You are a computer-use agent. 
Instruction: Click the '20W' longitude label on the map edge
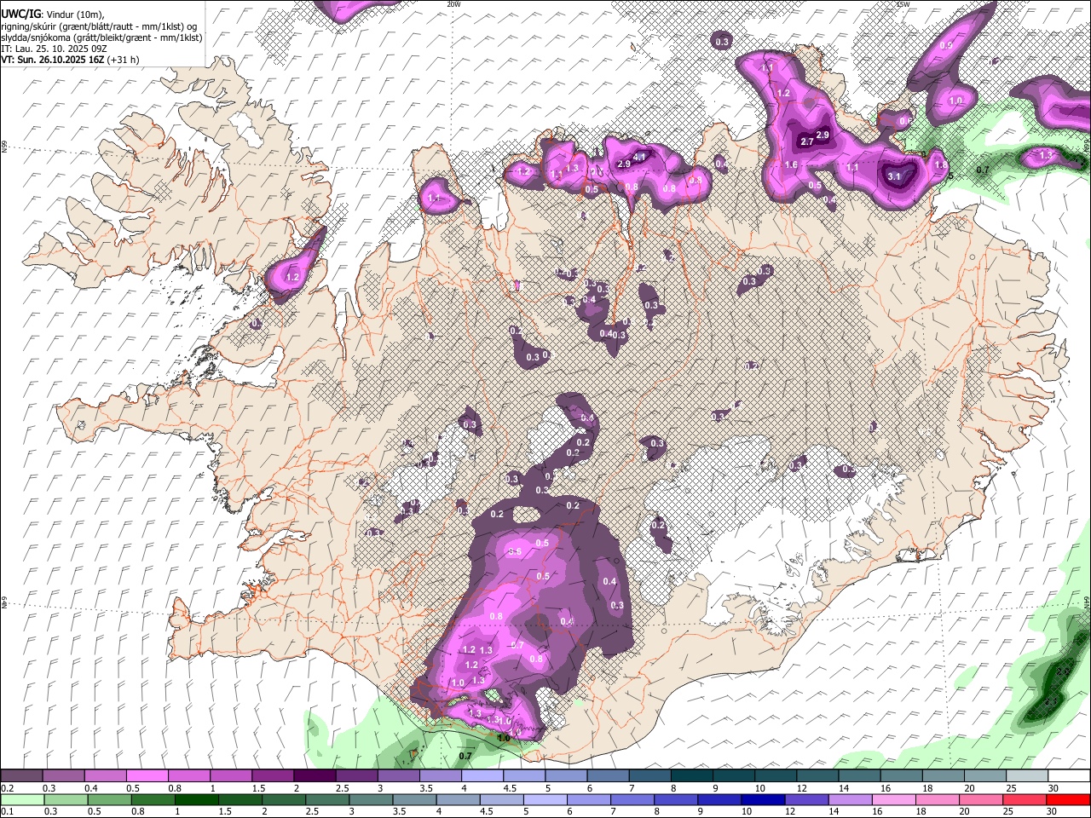453,4
